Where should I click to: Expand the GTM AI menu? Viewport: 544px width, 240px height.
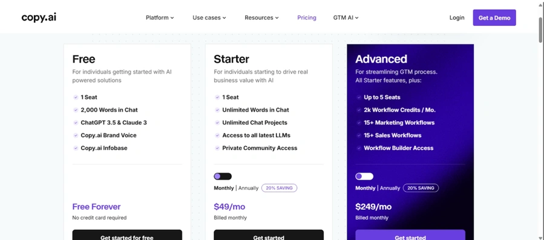click(346, 17)
